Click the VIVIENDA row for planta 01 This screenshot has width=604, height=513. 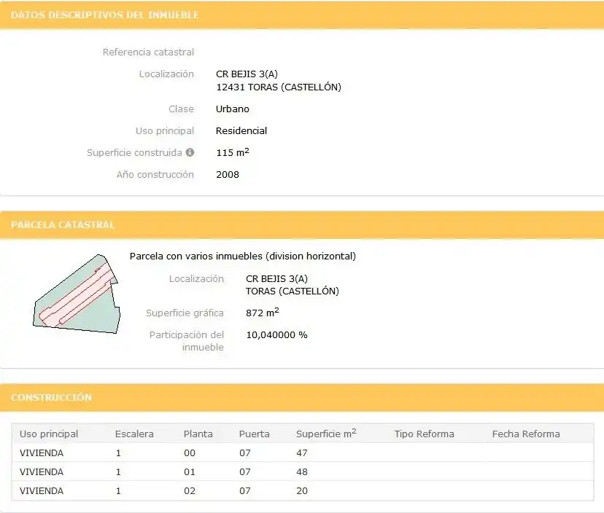(303, 471)
